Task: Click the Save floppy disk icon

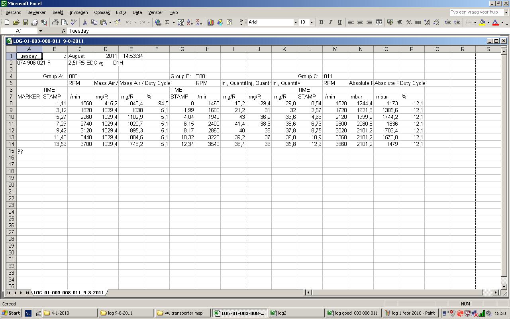Action: pyautogui.click(x=25, y=22)
